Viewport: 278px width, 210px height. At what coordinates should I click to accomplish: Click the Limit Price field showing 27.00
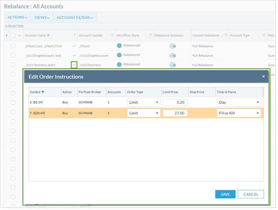174,113
